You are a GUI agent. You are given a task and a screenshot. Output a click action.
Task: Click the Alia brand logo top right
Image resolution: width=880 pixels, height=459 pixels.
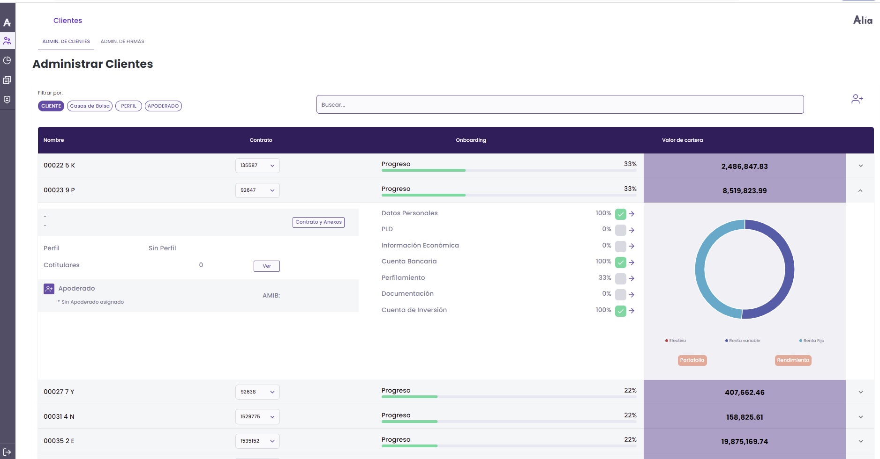[863, 20]
